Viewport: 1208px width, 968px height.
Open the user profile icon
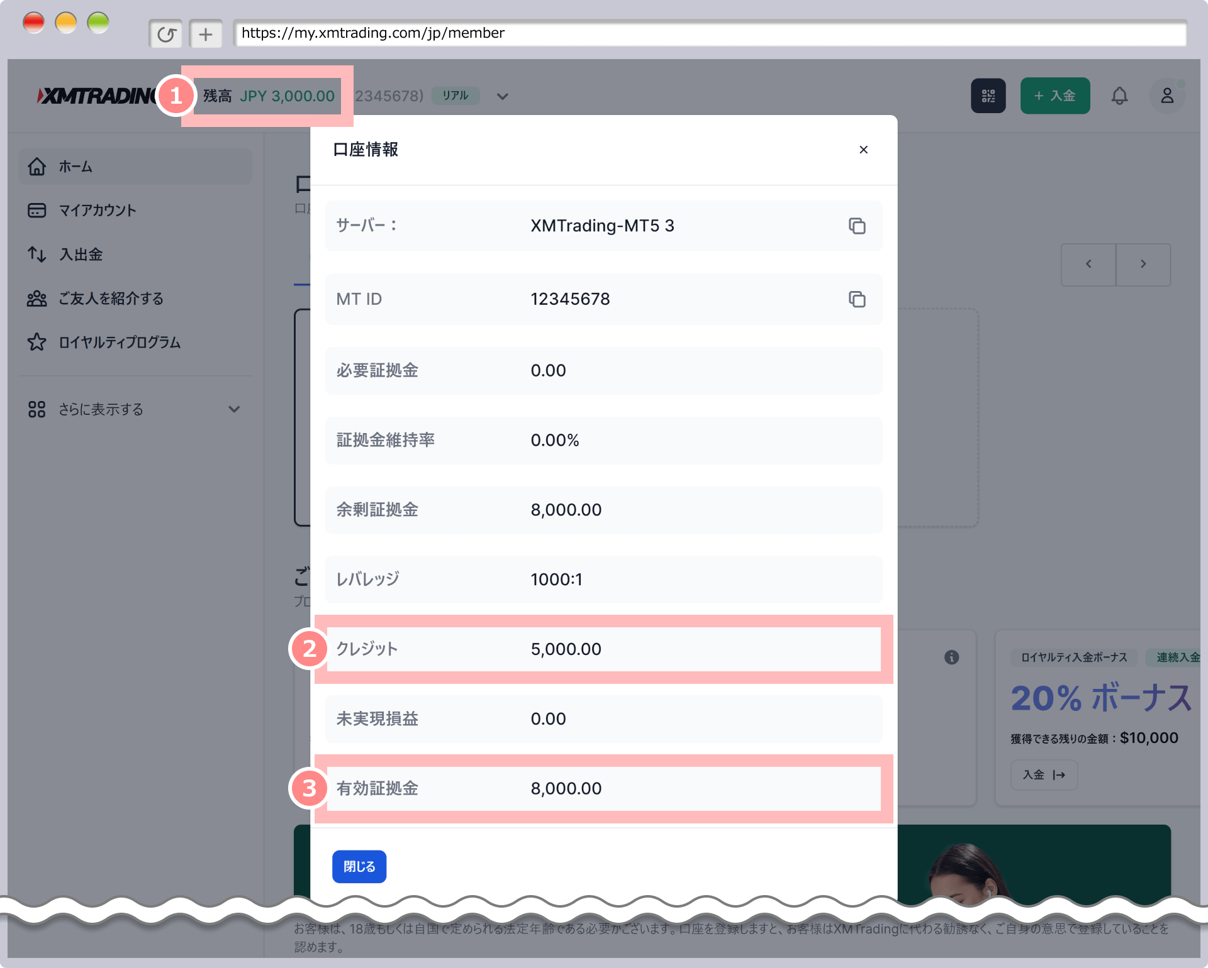coord(1167,96)
